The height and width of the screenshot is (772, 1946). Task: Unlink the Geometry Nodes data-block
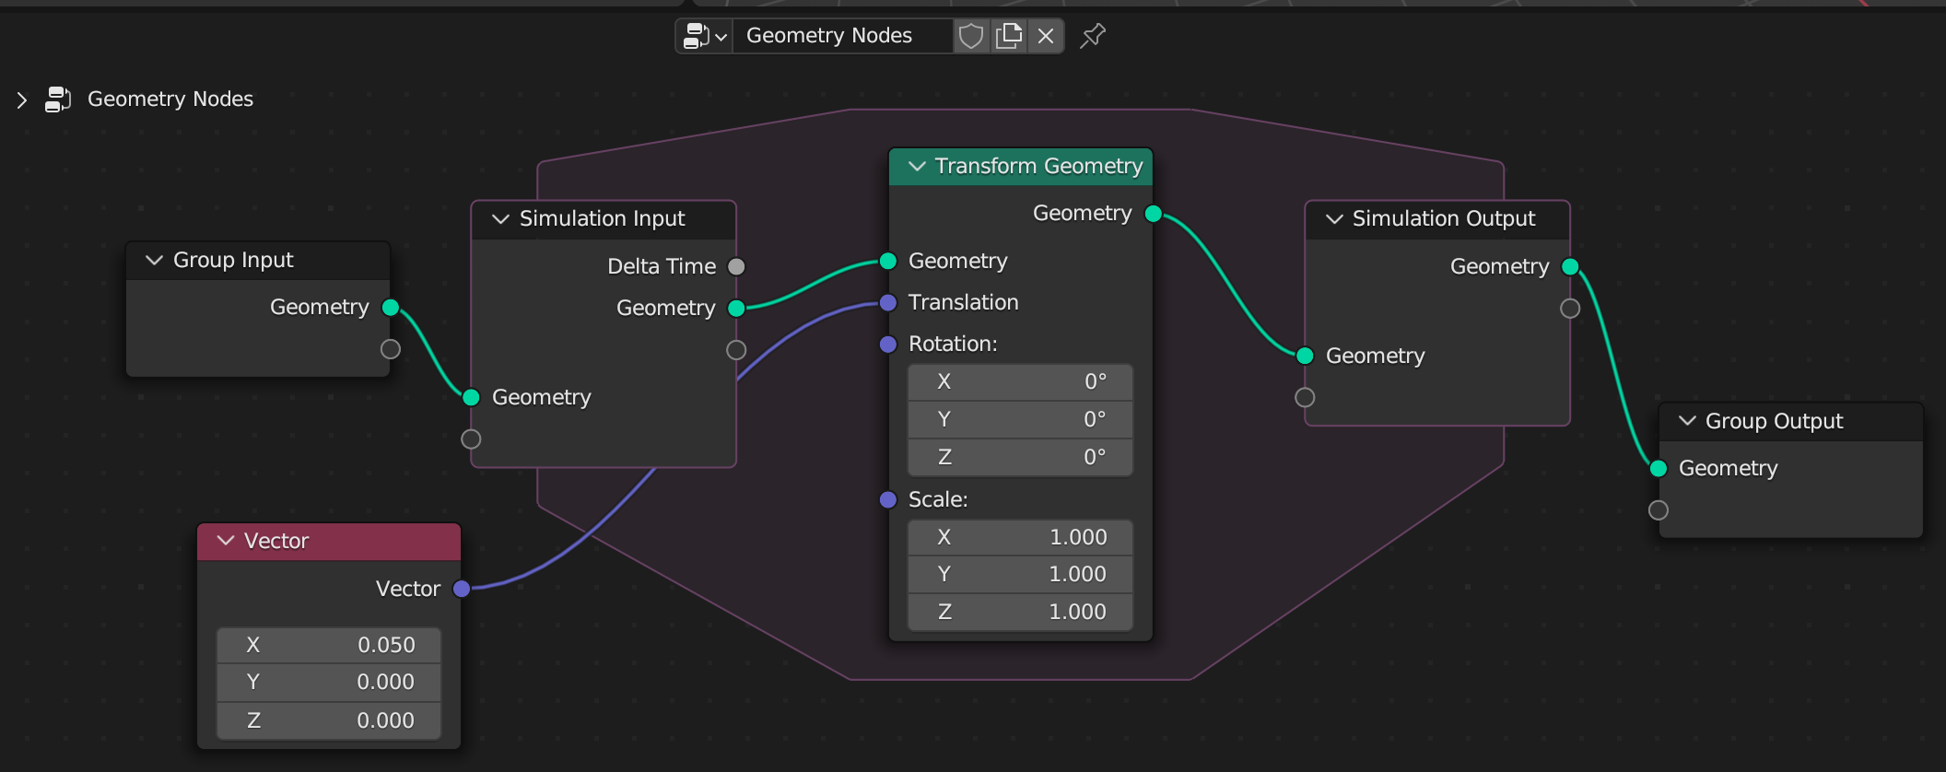coord(1046,36)
